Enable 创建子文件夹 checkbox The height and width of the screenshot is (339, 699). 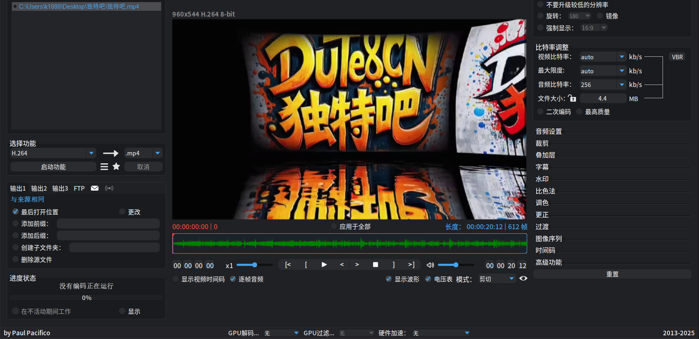(x=16, y=247)
